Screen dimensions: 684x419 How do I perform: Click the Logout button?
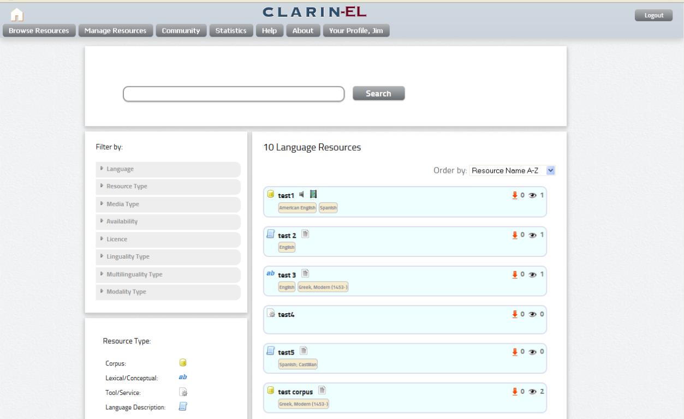coord(654,15)
